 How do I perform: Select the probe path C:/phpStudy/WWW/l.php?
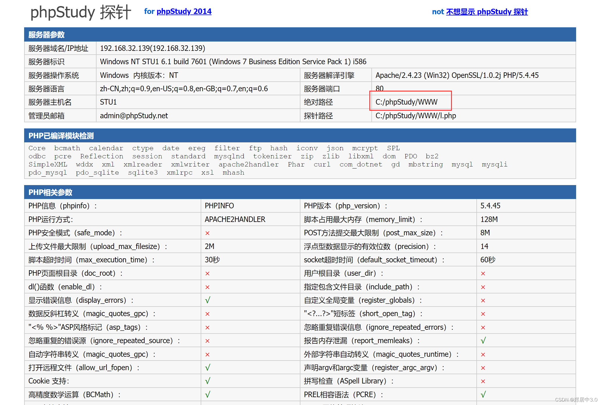416,116
